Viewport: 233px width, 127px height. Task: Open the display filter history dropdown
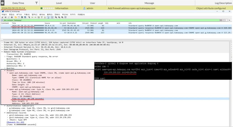227,20
